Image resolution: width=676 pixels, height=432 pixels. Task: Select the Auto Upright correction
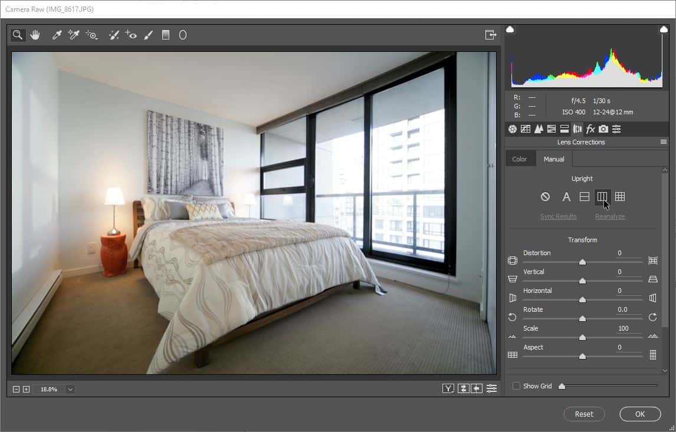(x=566, y=197)
